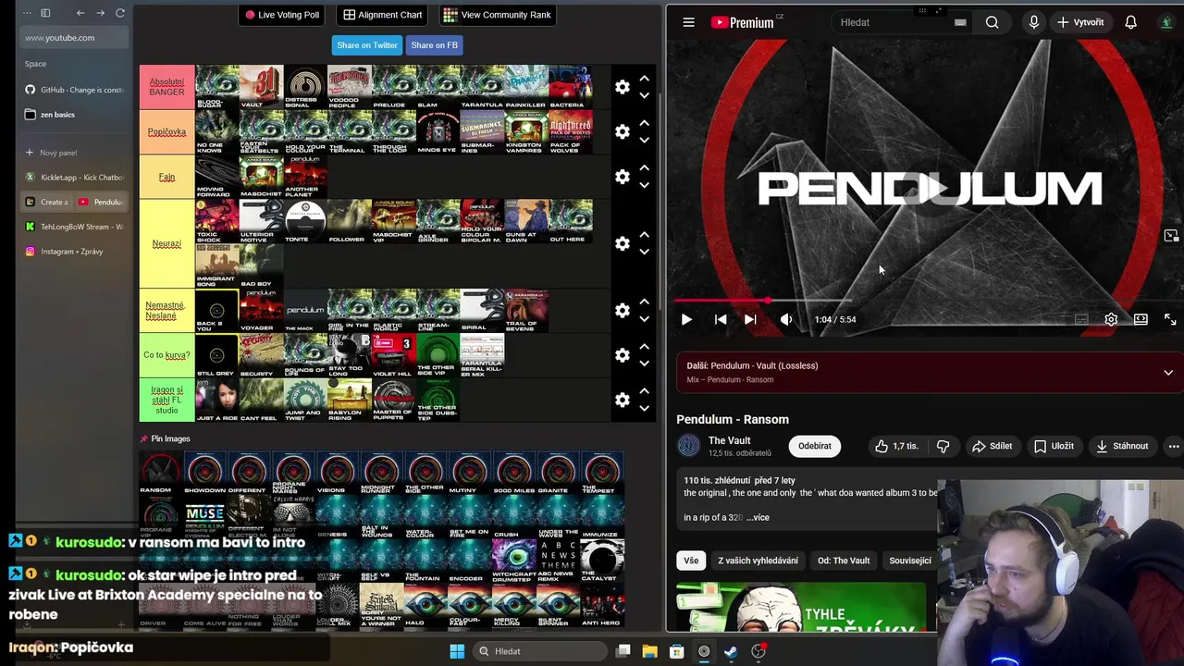The image size is (1184, 666).
Task: Share tier list on Twitter
Action: pos(367,45)
